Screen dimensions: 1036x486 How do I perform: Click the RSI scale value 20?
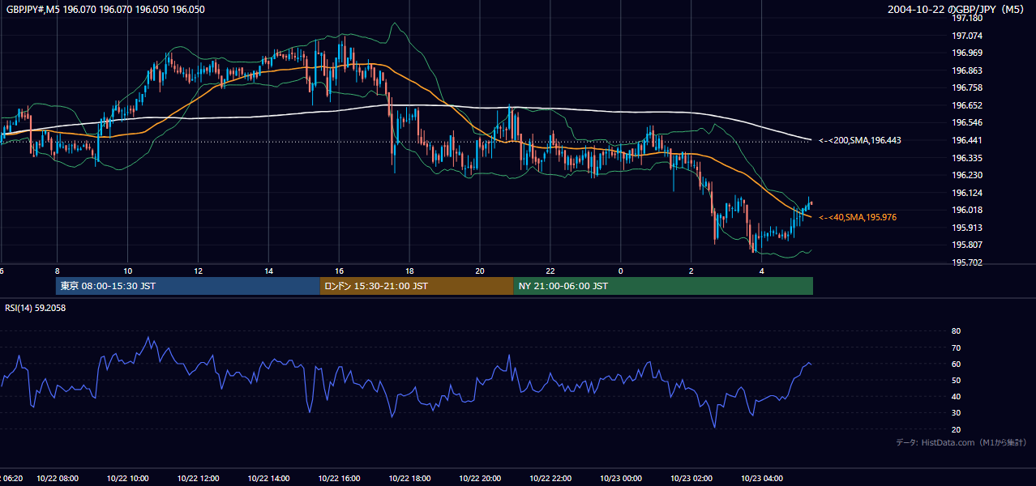956,429
